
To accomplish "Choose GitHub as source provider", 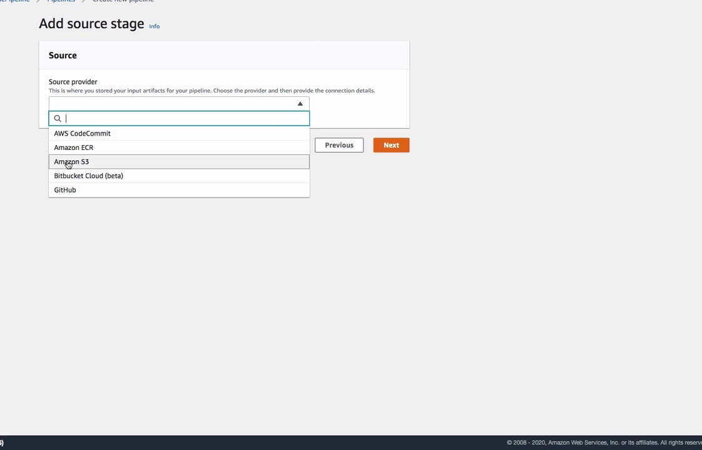I will click(179, 189).
